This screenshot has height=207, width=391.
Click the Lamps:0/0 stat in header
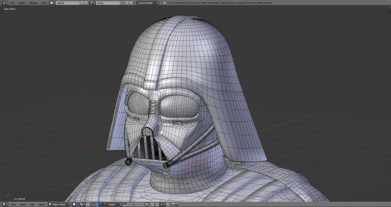pyautogui.click(x=242, y=3)
